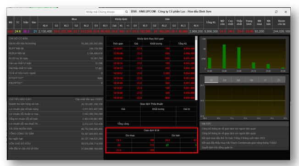Open second 'Công bố thông tin' news item
This screenshot has height=166, width=299.
tap(229, 133)
